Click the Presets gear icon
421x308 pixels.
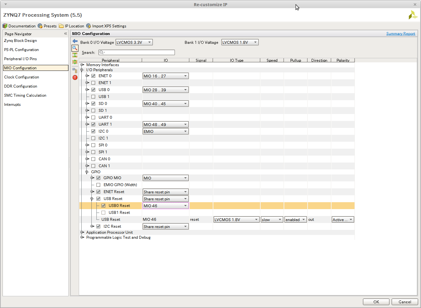pyautogui.click(x=40, y=26)
